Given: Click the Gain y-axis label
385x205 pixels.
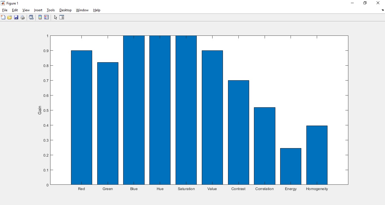Looking at the screenshot, I should coord(40,110).
